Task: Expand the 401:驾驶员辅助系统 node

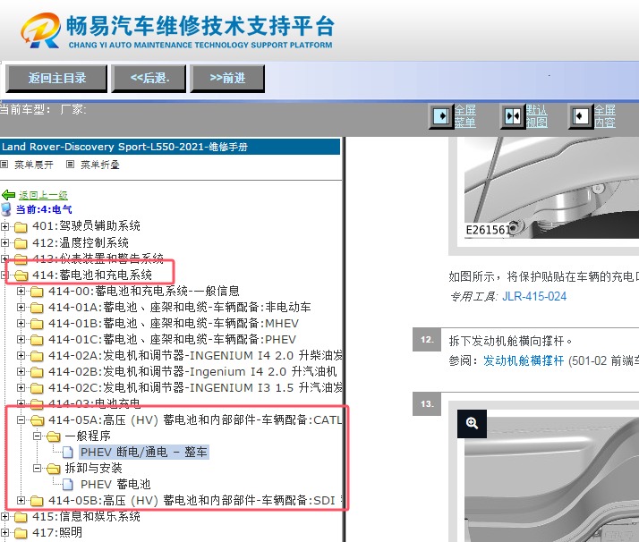Action: [x=4, y=226]
